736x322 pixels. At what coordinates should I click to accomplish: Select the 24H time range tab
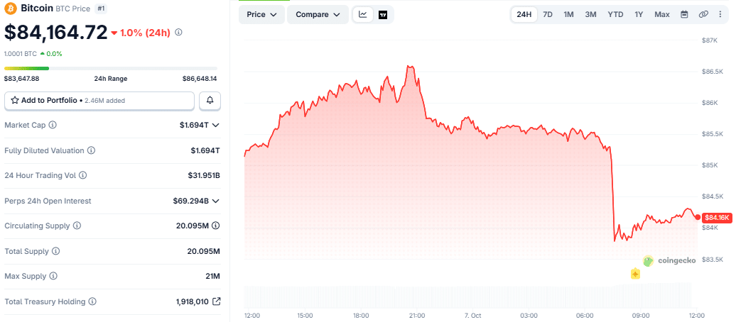click(524, 14)
